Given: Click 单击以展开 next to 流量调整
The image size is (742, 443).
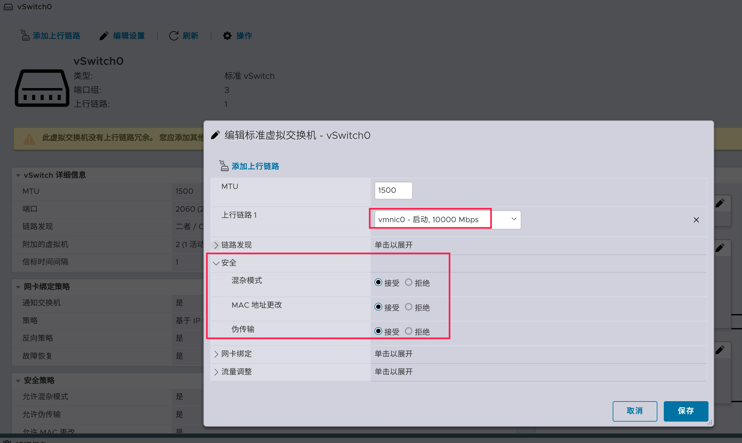Looking at the screenshot, I should pos(394,372).
